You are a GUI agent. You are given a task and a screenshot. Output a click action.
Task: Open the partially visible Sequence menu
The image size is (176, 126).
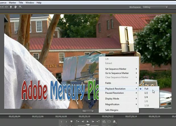pyautogui.click(x=3, y=3)
